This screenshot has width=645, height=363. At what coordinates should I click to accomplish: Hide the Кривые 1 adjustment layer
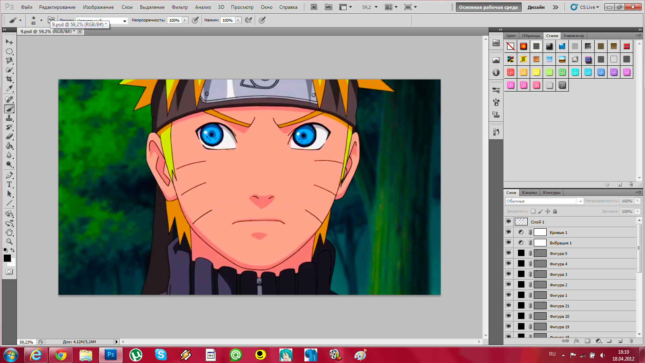[x=508, y=232]
